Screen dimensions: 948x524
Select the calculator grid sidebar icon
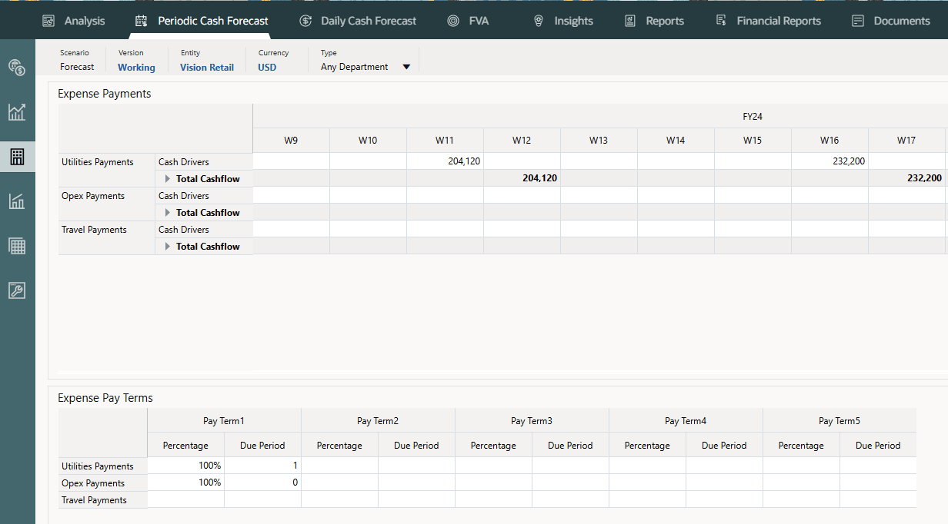[17, 157]
